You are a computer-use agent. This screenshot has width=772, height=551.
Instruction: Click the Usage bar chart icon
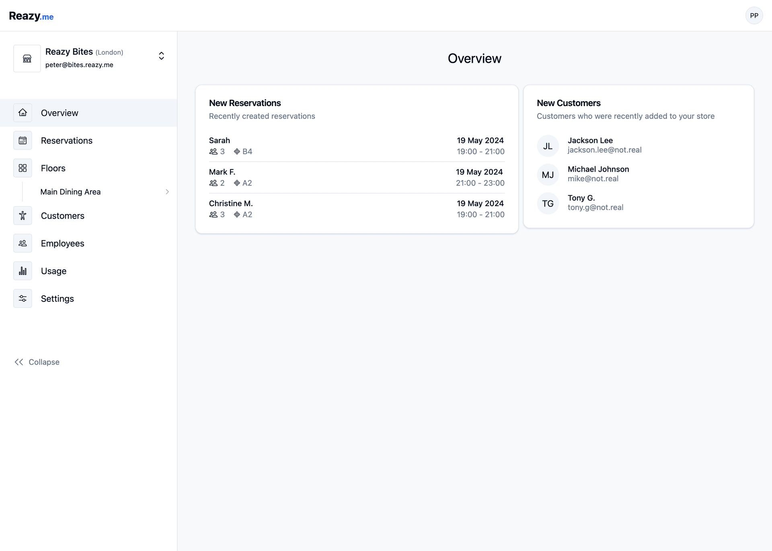coord(23,271)
